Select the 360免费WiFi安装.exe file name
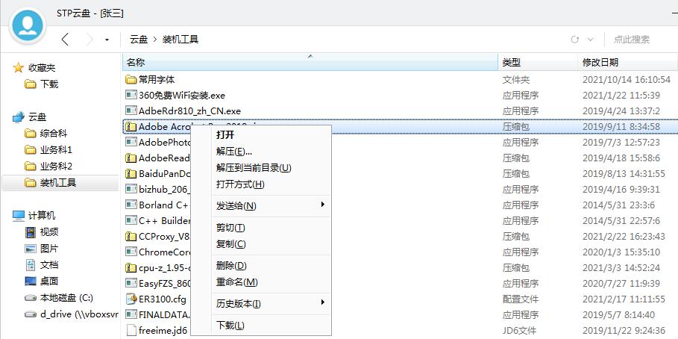 point(182,96)
